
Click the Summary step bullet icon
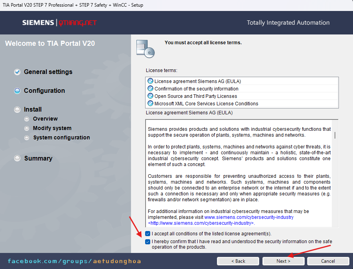pyautogui.click(x=17, y=159)
